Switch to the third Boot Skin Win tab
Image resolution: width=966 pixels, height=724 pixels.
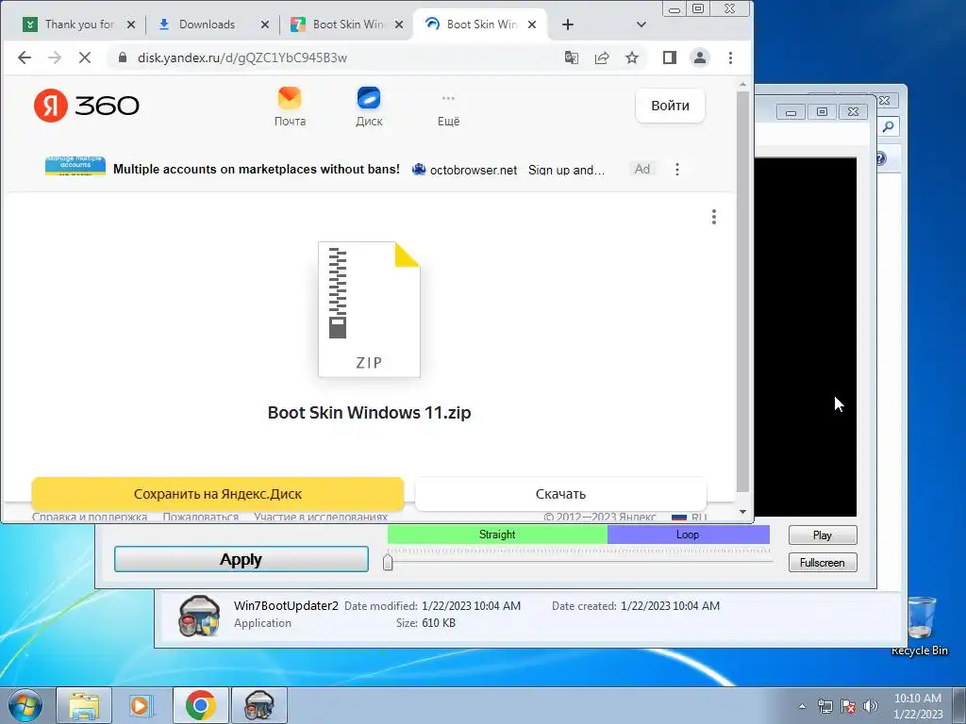click(x=348, y=25)
